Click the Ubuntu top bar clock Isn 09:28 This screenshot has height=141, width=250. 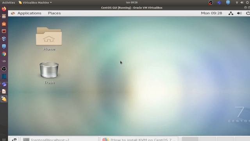pos(132,3)
